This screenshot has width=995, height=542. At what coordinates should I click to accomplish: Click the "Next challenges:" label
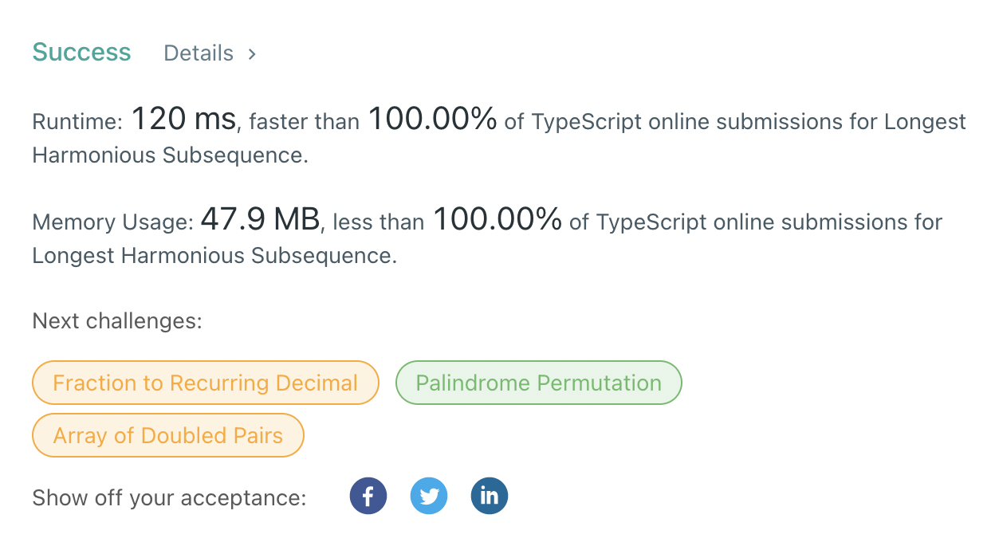click(x=117, y=321)
